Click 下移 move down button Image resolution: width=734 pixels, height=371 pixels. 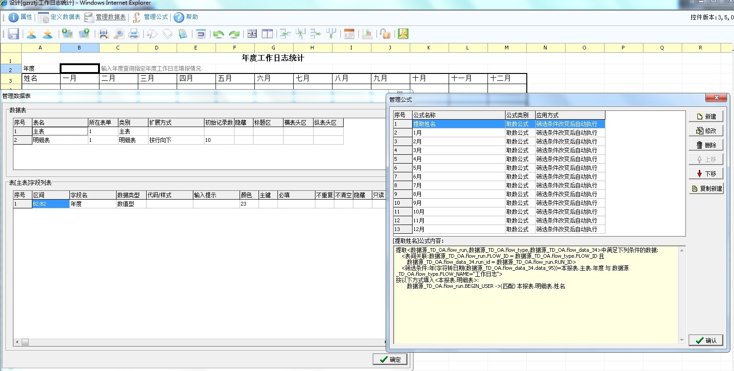[706, 174]
